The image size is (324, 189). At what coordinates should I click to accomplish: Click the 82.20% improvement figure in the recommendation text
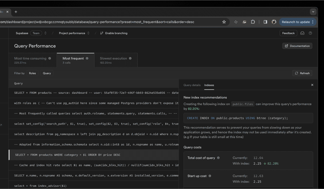point(194,109)
